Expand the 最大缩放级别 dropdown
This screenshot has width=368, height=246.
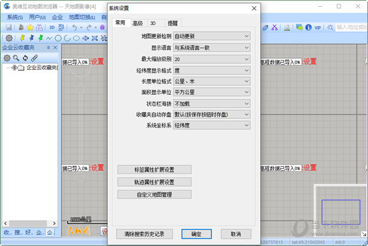pyautogui.click(x=212, y=59)
